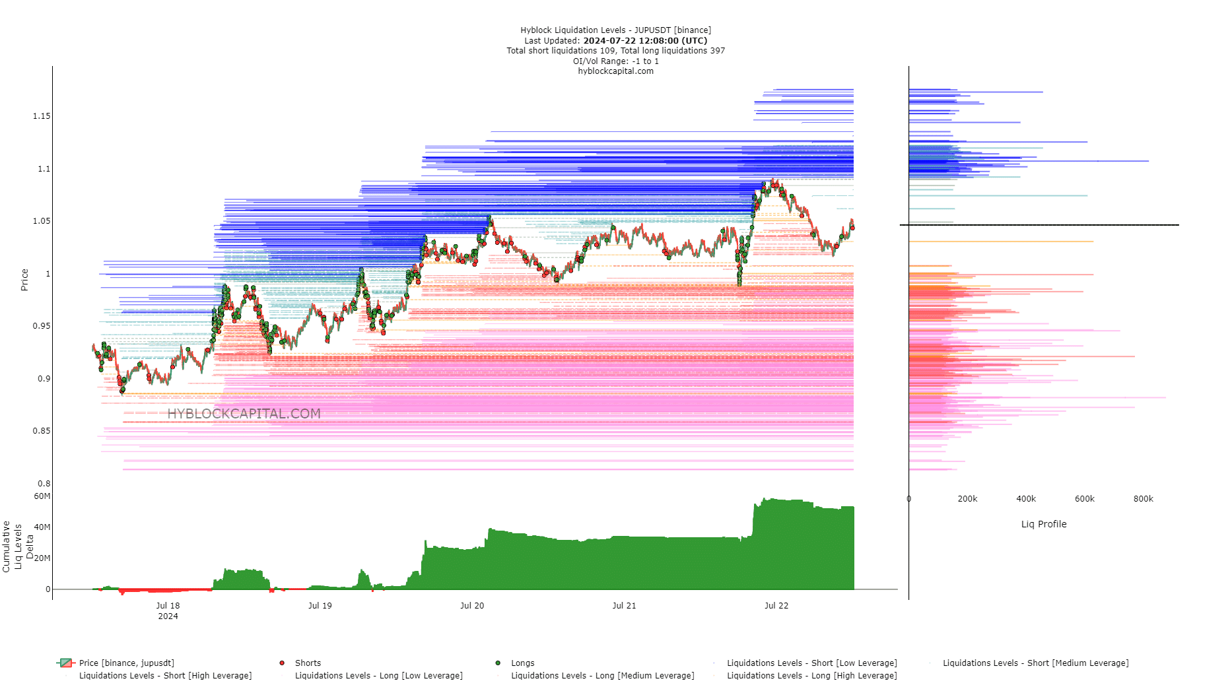
Task: Toggle Liquidations Levels - Long [Low Leverage] legend entry
Action: pyautogui.click(x=378, y=675)
